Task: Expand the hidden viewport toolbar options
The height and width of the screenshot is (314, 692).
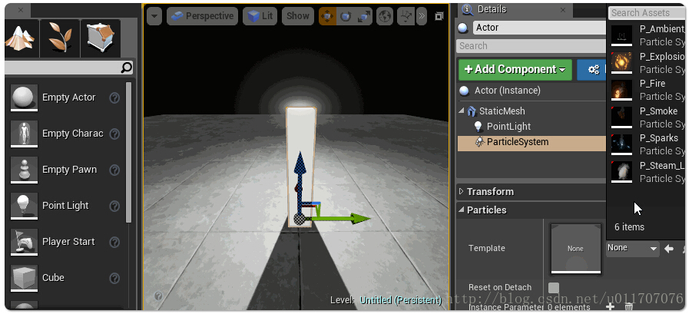Action: pyautogui.click(x=422, y=16)
